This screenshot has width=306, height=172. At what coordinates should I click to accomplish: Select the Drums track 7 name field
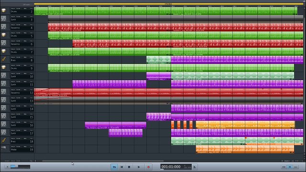[x=22, y=52]
